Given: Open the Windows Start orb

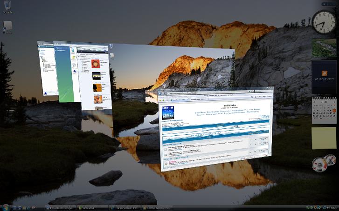Looking at the screenshot, I should 6,208.
